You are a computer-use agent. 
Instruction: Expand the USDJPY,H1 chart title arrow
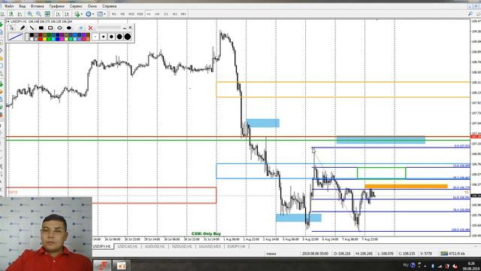(x=8, y=22)
